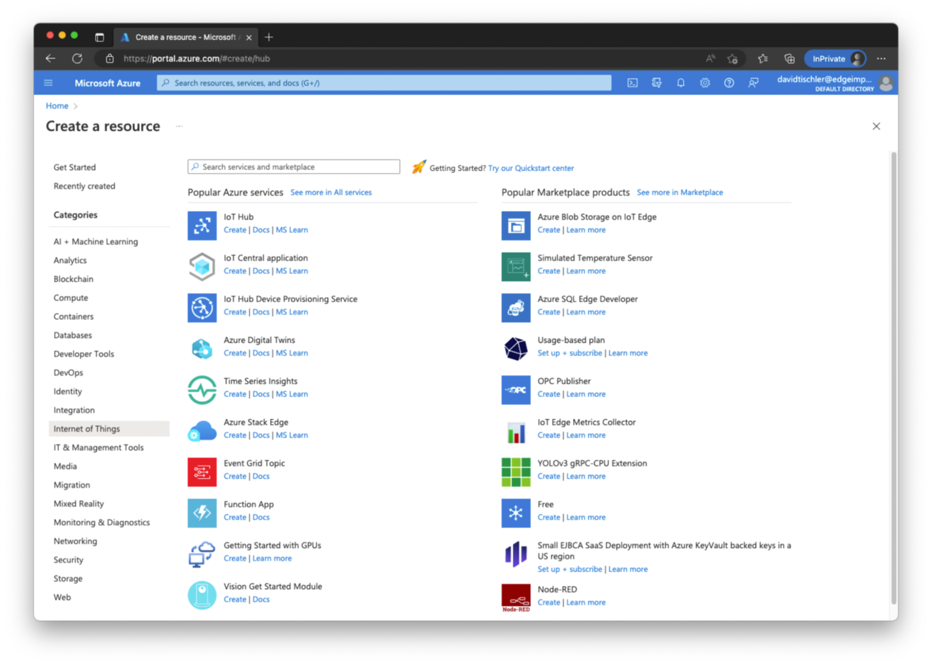This screenshot has height=666, width=932.
Task: Open the Event Grid Topic icon
Action: click(x=202, y=472)
